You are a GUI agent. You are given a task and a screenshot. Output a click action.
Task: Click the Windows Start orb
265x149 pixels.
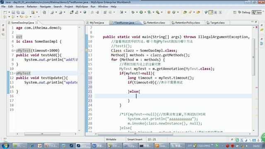tap(5, 146)
